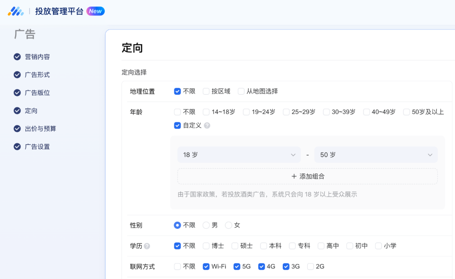Check 从地图选择 location option
Viewport: 455px width, 279px height.
click(241, 91)
